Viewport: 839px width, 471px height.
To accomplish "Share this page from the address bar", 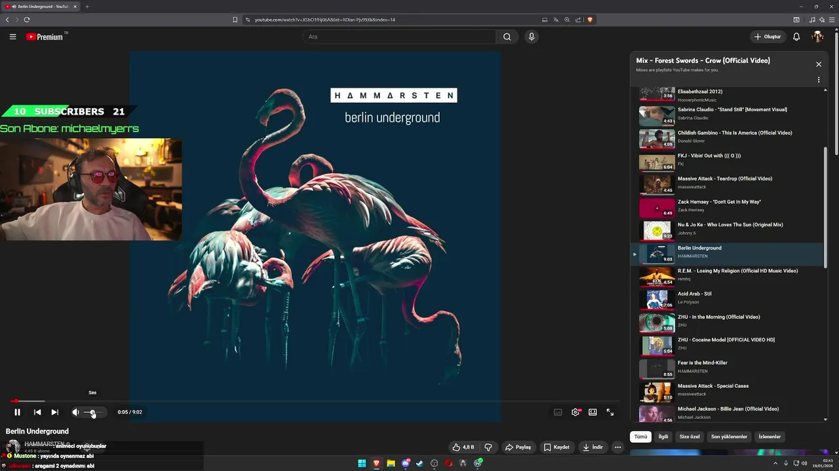I will point(578,20).
